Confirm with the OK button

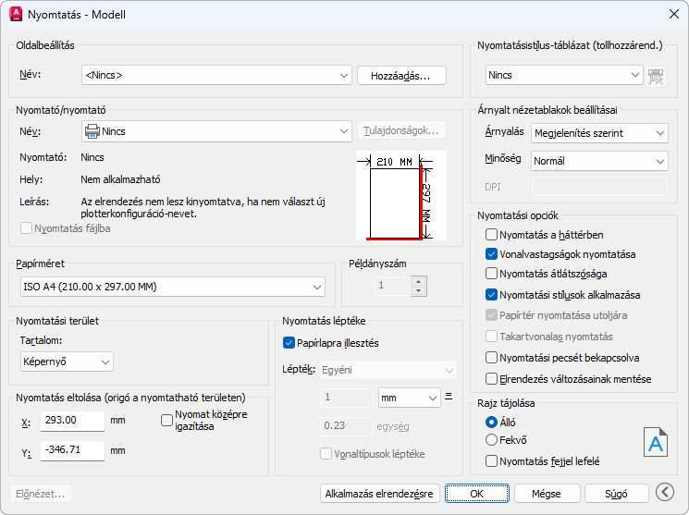(x=477, y=494)
